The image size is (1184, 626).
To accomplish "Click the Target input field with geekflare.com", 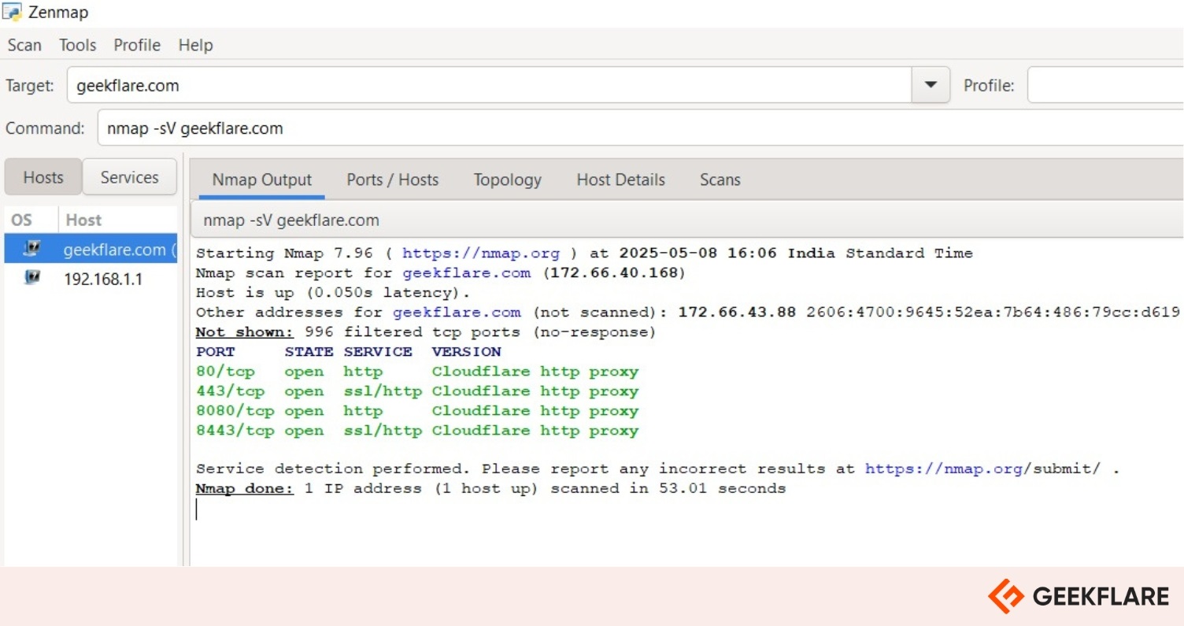I will 489,85.
